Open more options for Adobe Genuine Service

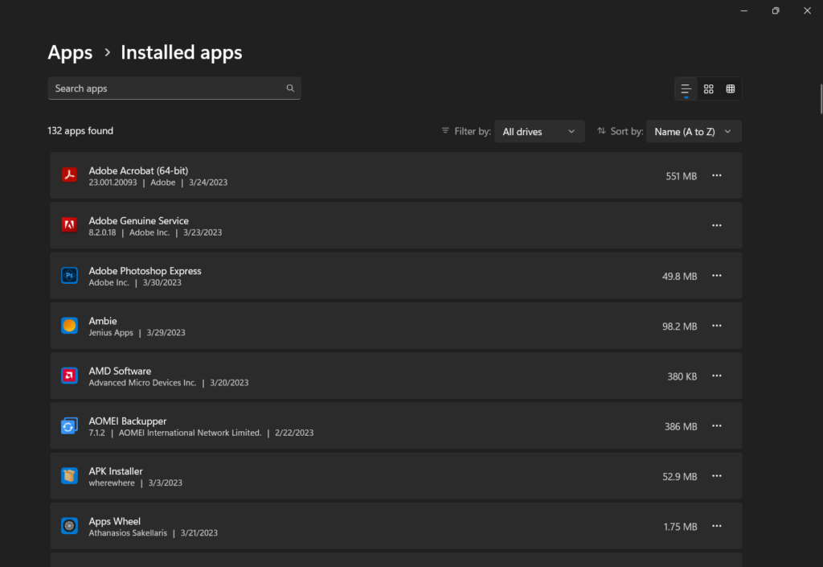tap(717, 226)
